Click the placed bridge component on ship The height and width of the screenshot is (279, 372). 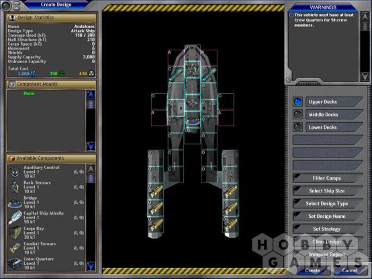tap(193, 122)
